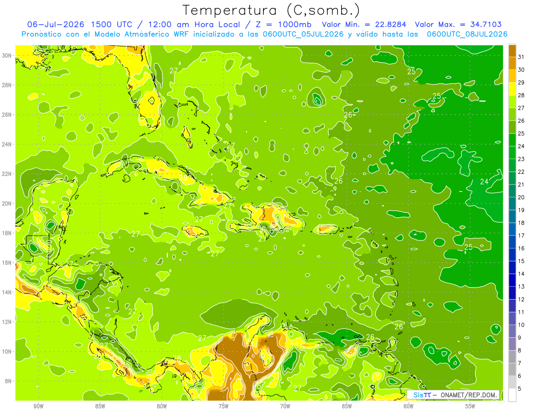Image resolution: width=533 pixels, height=412 pixels.
Task: Click the 10N latitude axis label
Action: coord(7,352)
